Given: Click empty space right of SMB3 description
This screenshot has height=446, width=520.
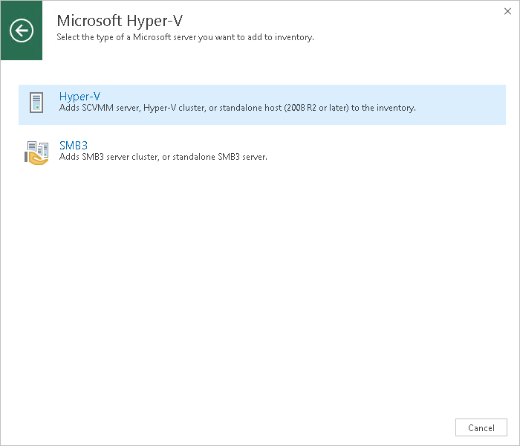Looking at the screenshot, I should [x=386, y=152].
